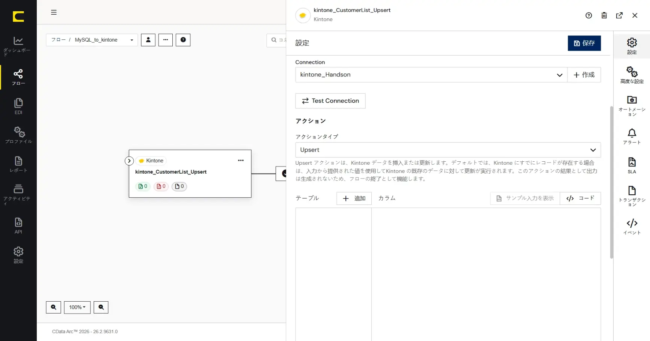Click the CData Arc logo
Image resolution: width=650 pixels, height=341 pixels.
click(x=18, y=17)
